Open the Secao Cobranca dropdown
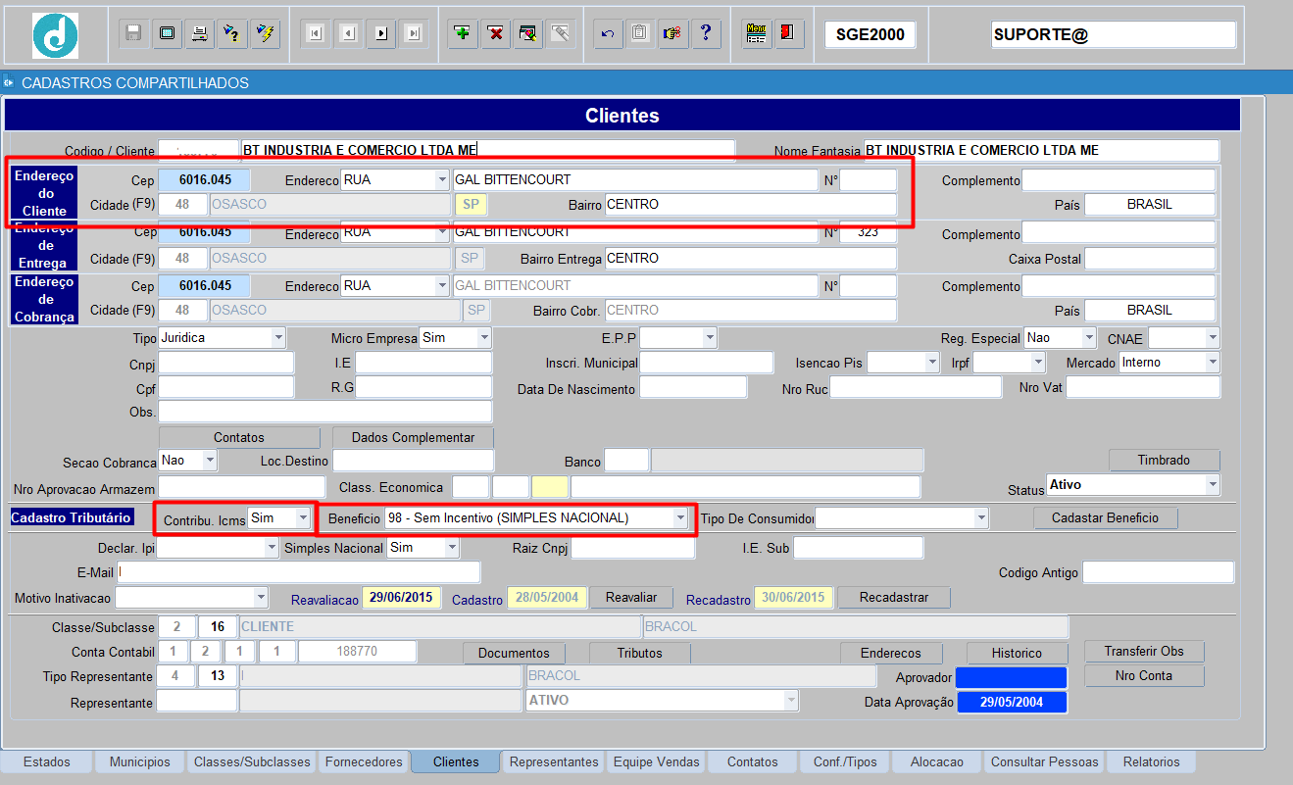 (x=210, y=461)
